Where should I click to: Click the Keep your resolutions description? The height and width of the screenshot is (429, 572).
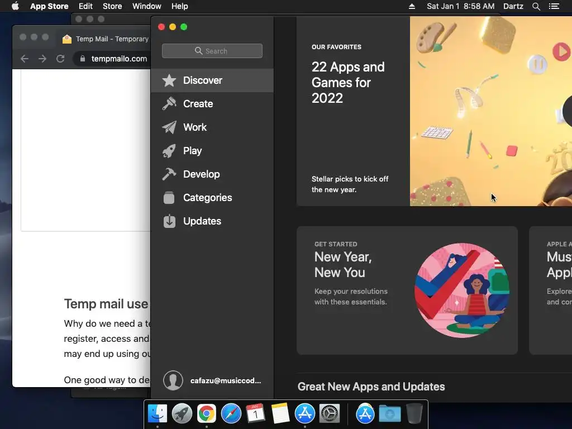[x=351, y=297]
